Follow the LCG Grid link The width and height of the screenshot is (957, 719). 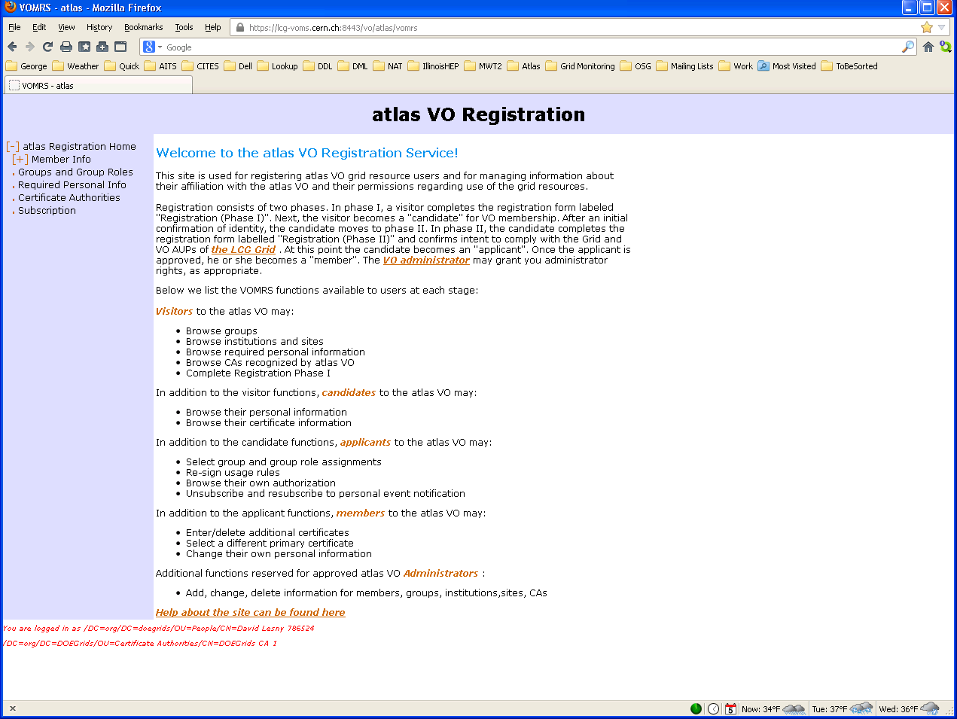coord(242,249)
